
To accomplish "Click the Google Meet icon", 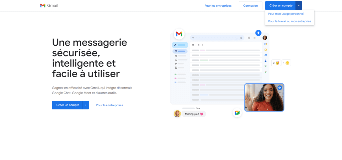I will pyautogui.click(x=237, y=113).
